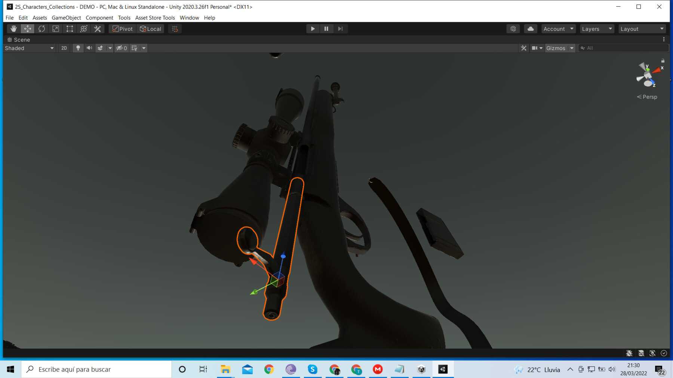Toggle Pivot/Center handle position
The width and height of the screenshot is (673, 378).
click(x=123, y=29)
